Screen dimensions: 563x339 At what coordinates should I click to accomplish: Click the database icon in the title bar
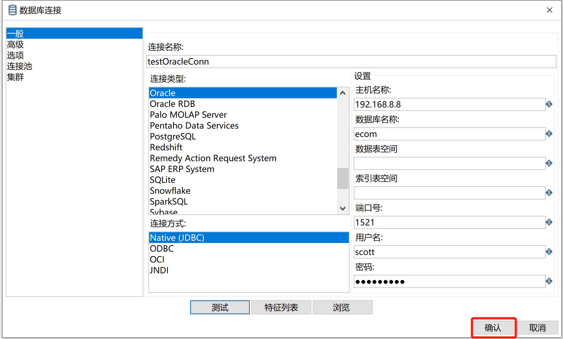tap(12, 10)
